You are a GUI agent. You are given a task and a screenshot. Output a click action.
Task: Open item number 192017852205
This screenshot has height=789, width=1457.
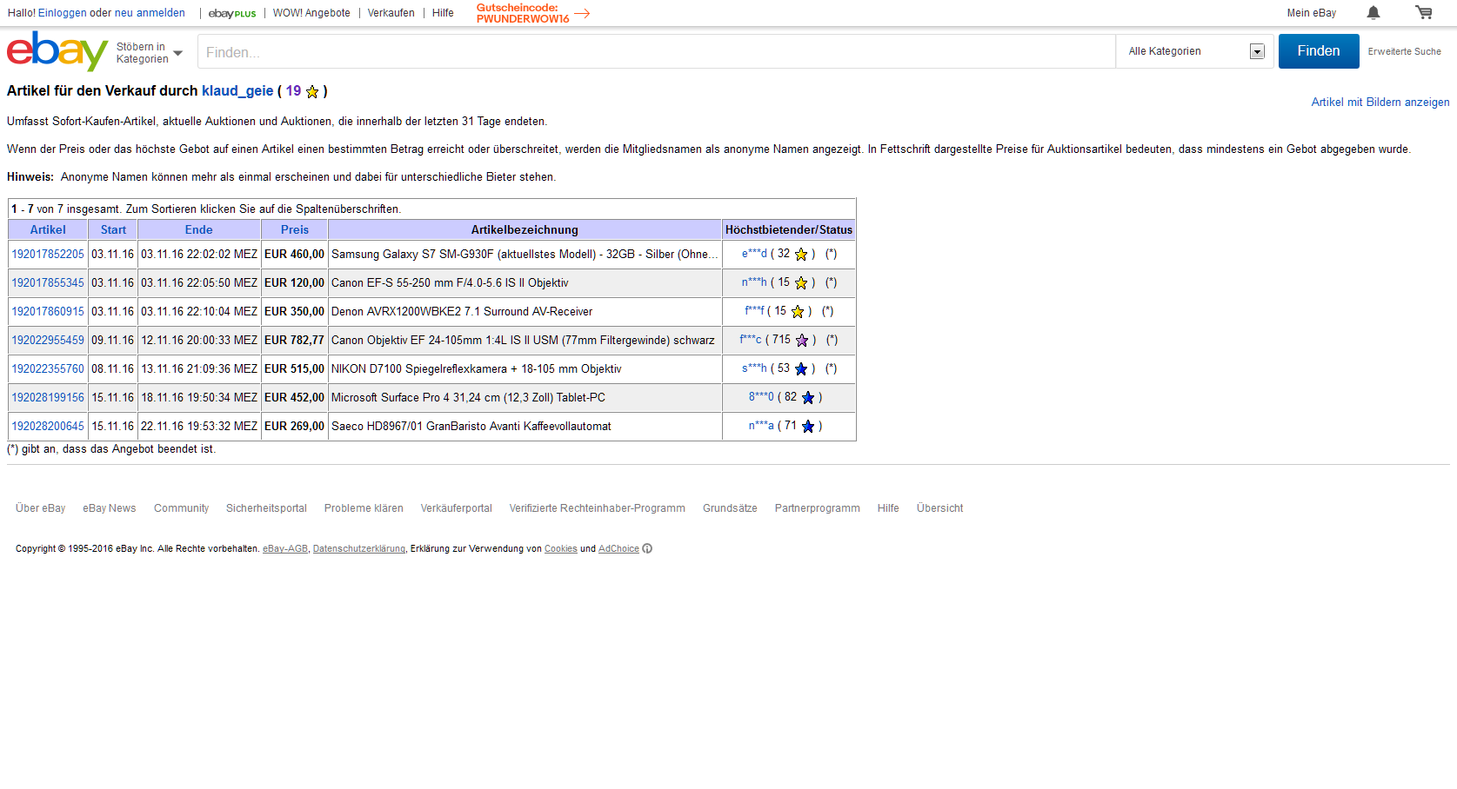pos(48,255)
